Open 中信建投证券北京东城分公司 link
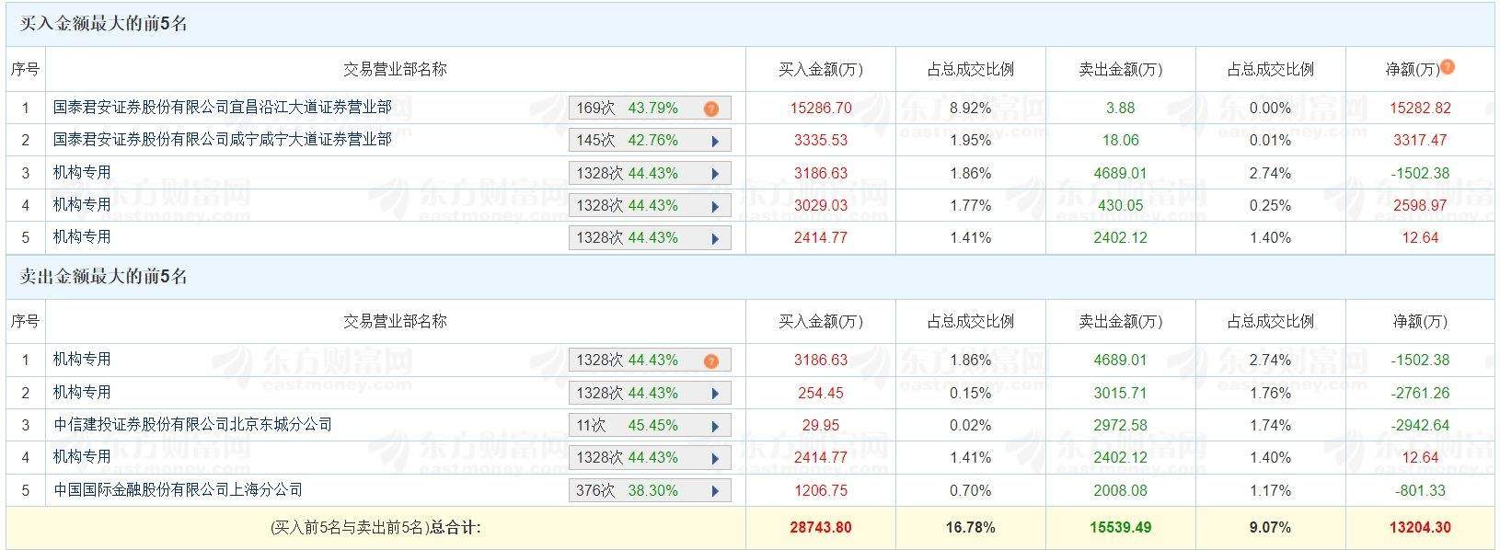The image size is (1500, 550). click(192, 425)
